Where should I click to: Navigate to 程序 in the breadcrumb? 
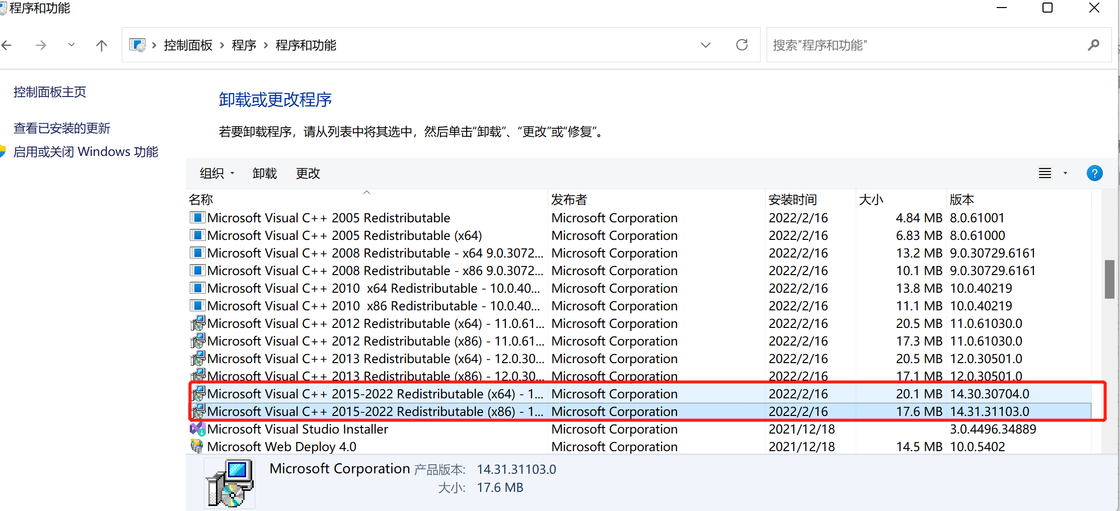pyautogui.click(x=244, y=45)
